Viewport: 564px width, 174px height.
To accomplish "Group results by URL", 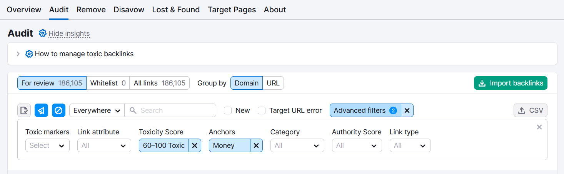I will 273,83.
